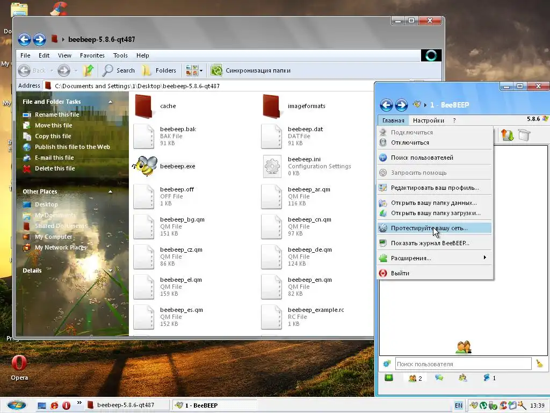Open View menu in Explorer
This screenshot has width=550, height=413.
point(64,55)
